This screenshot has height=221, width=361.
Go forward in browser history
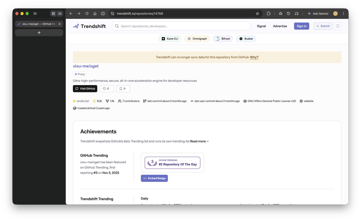(79, 14)
